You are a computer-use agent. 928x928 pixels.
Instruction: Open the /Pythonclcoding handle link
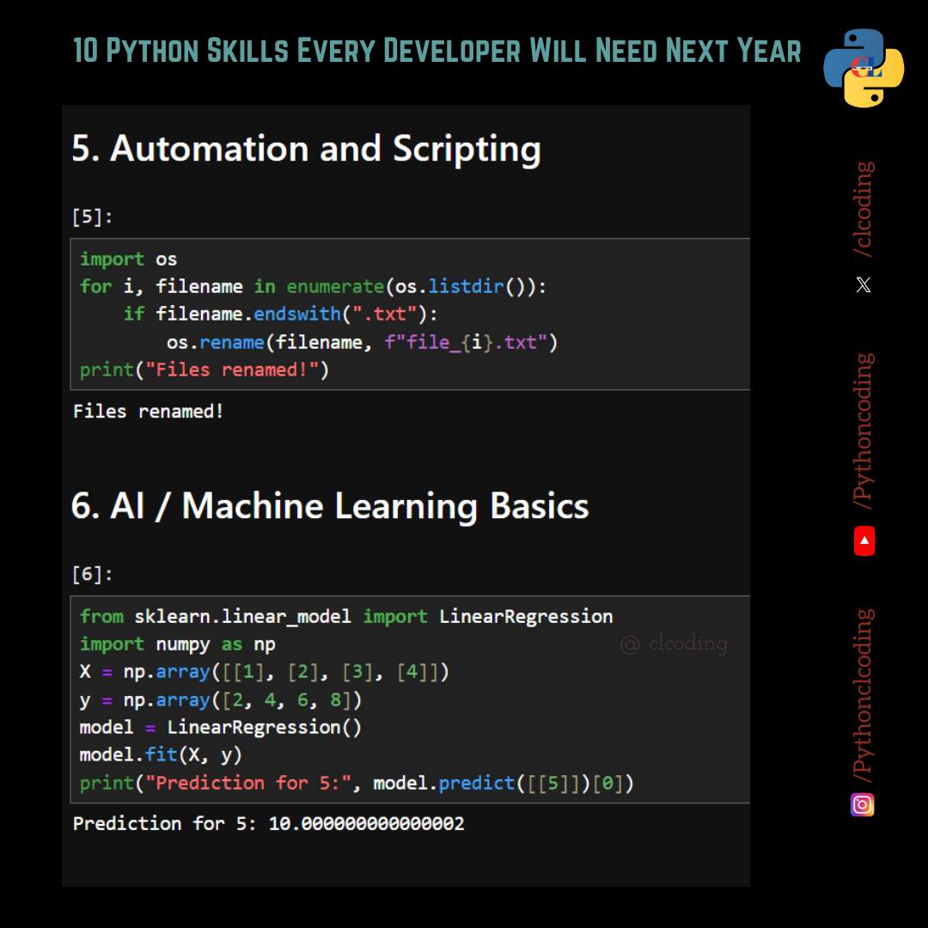click(864, 695)
